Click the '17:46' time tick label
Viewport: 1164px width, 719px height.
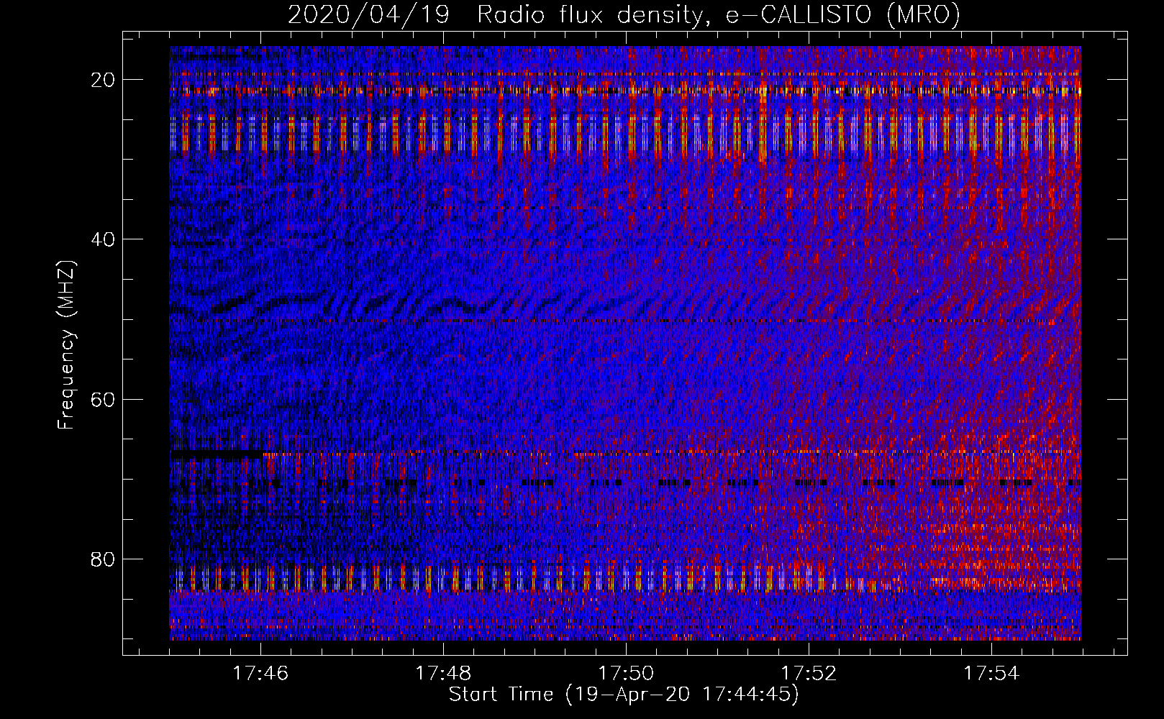coord(260,673)
